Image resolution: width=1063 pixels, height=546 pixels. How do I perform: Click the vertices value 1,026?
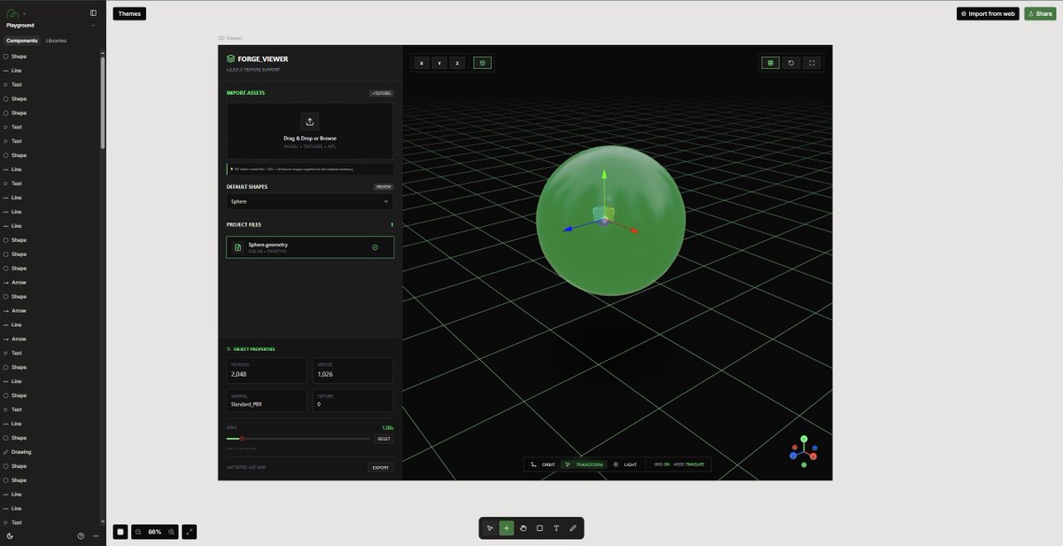coord(325,374)
